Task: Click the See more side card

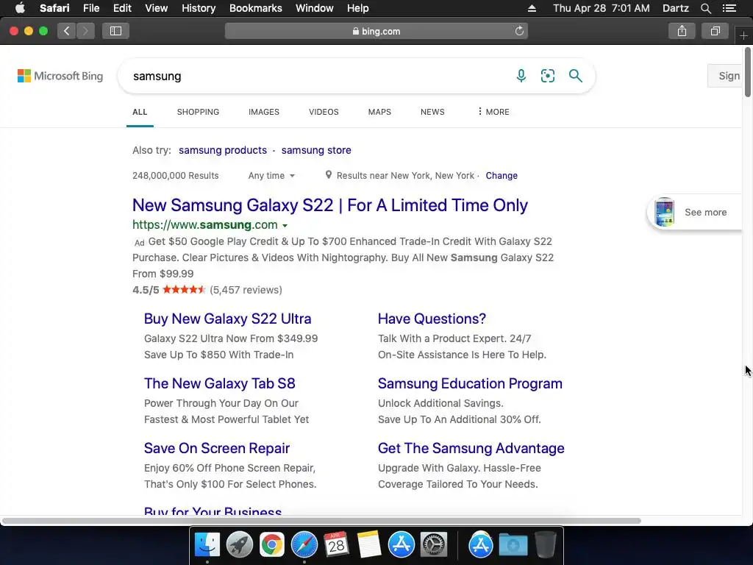Action: pyautogui.click(x=696, y=212)
